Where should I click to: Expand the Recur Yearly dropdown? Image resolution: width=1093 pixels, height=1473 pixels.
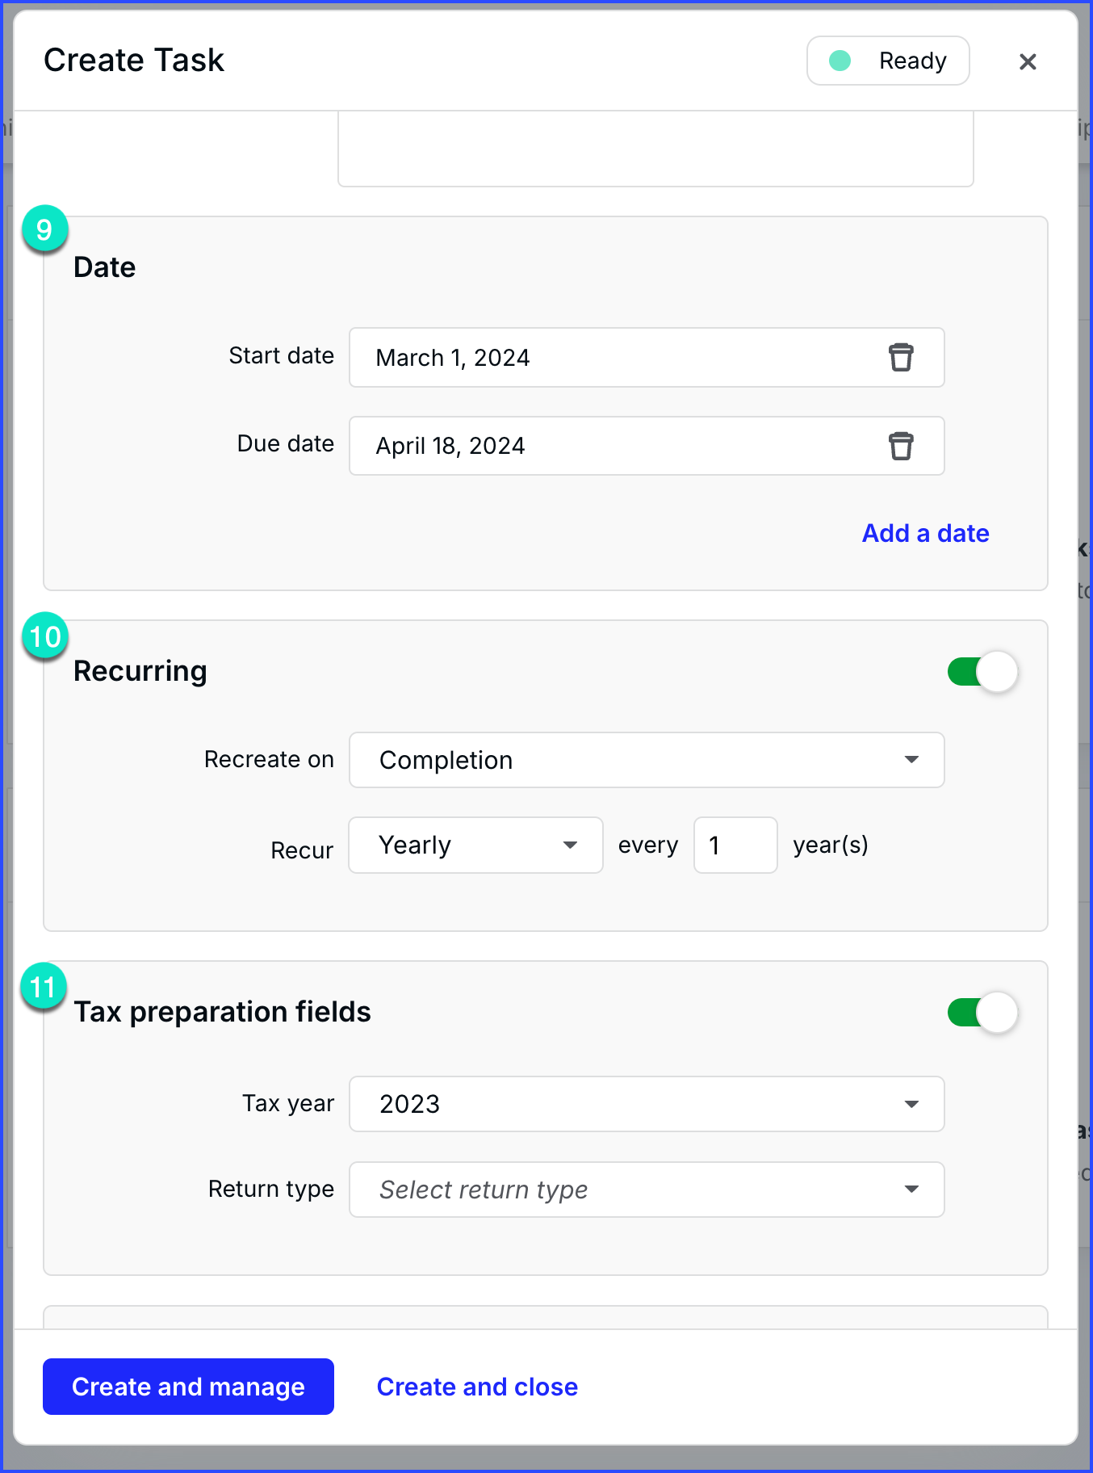475,845
